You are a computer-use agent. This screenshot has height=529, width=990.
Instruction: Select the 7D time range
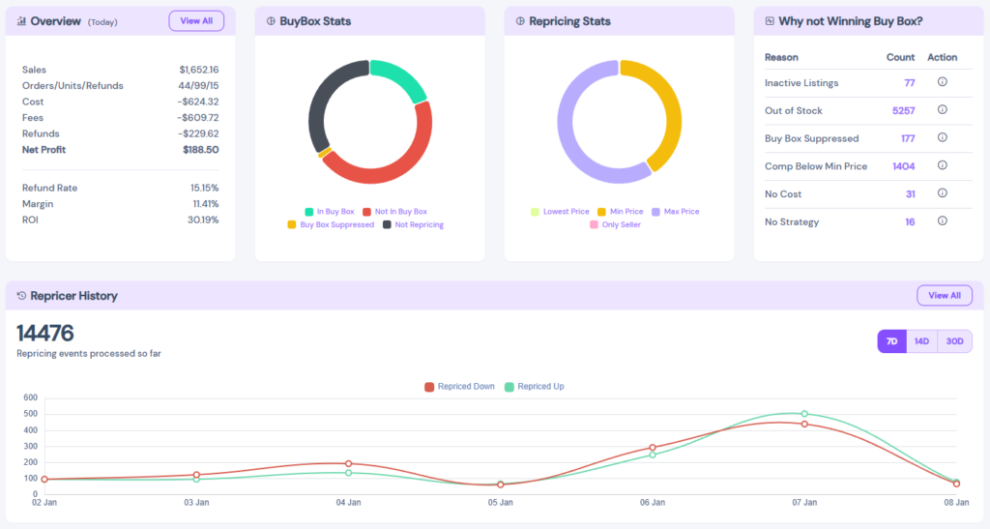891,341
